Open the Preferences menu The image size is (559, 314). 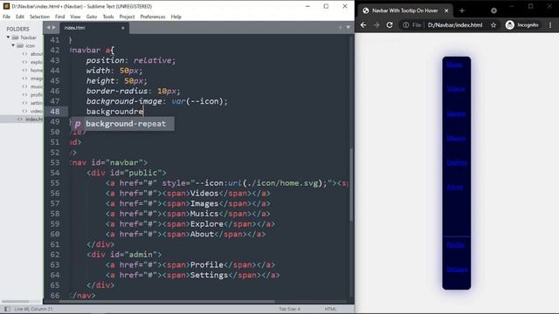point(153,17)
